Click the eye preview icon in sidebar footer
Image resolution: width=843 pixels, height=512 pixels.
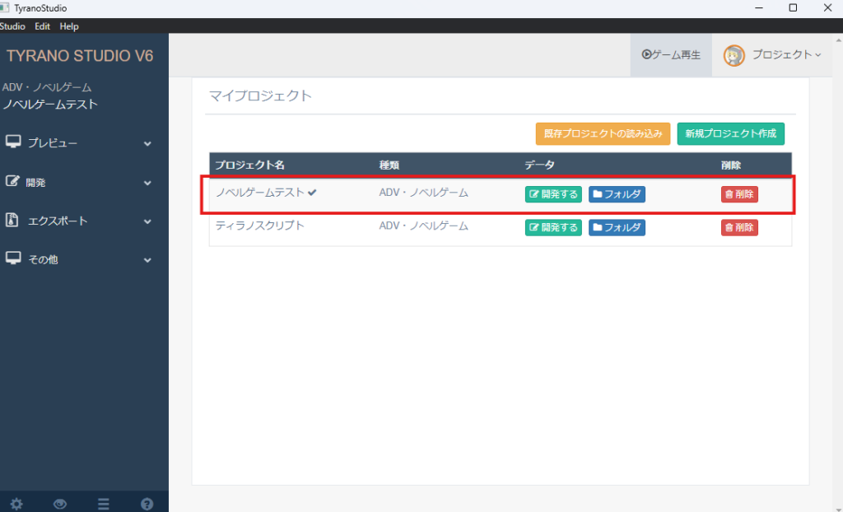(60, 504)
